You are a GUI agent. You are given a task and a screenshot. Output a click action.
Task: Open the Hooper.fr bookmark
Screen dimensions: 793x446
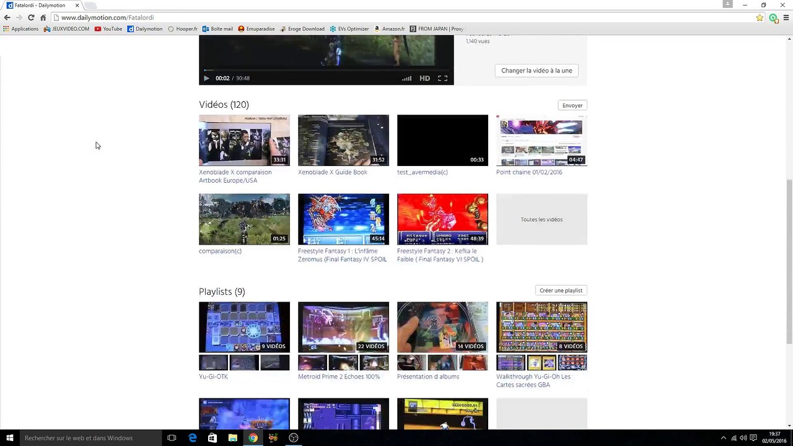pos(183,28)
